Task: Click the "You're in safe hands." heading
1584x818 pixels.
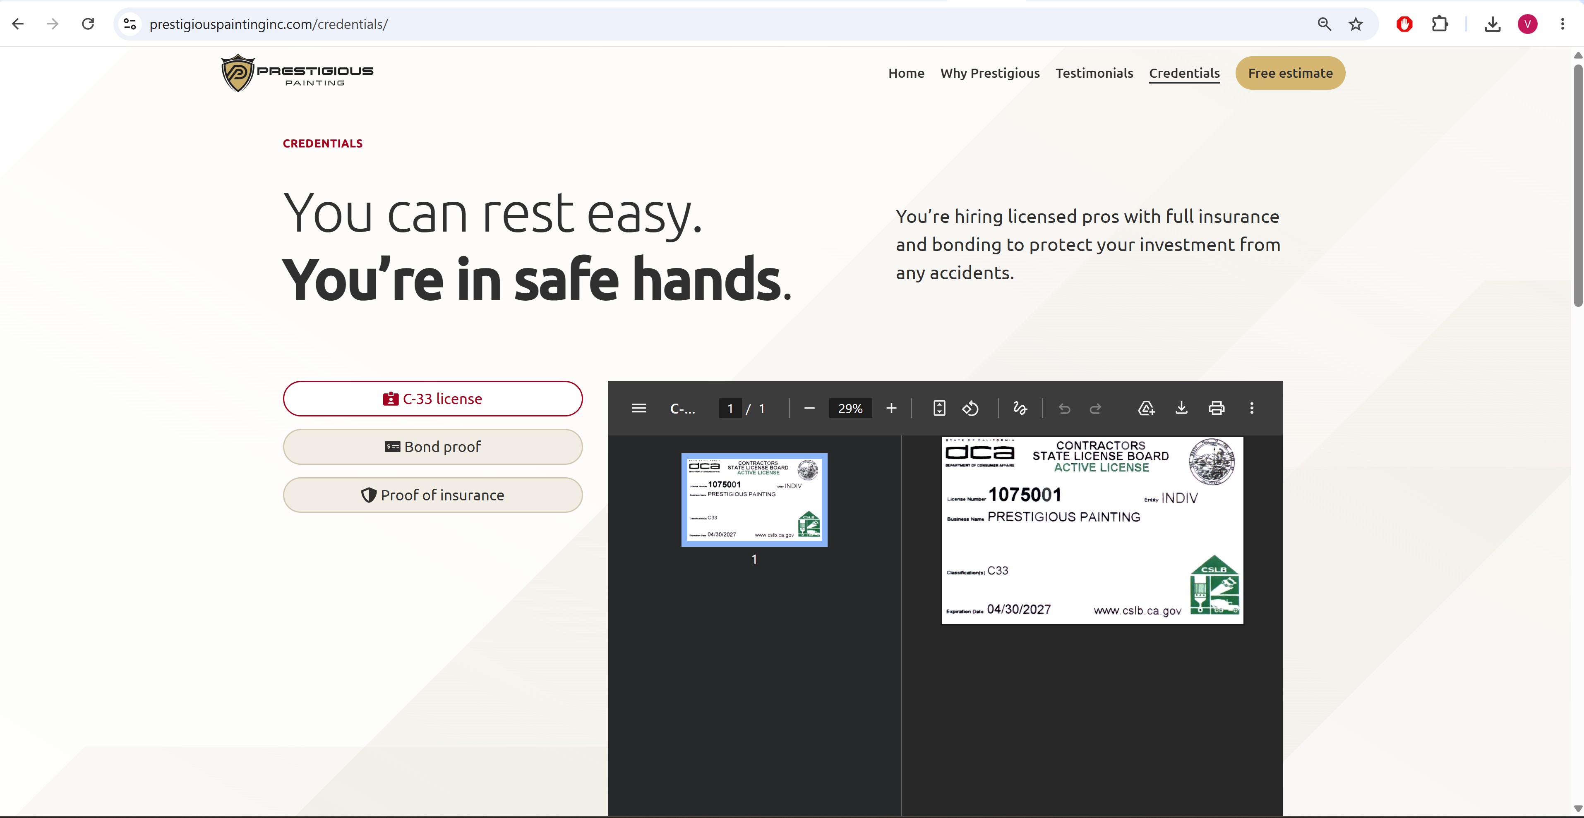Action: pos(537,280)
